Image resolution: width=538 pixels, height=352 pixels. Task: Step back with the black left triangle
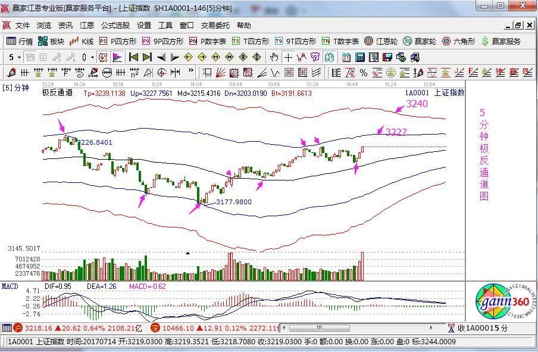tap(161, 57)
